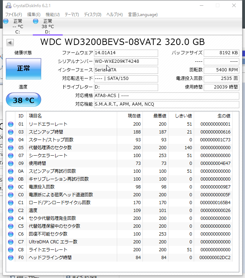Open the ファイル(F) menu
This screenshot has width=245, height=278.
point(14,15)
